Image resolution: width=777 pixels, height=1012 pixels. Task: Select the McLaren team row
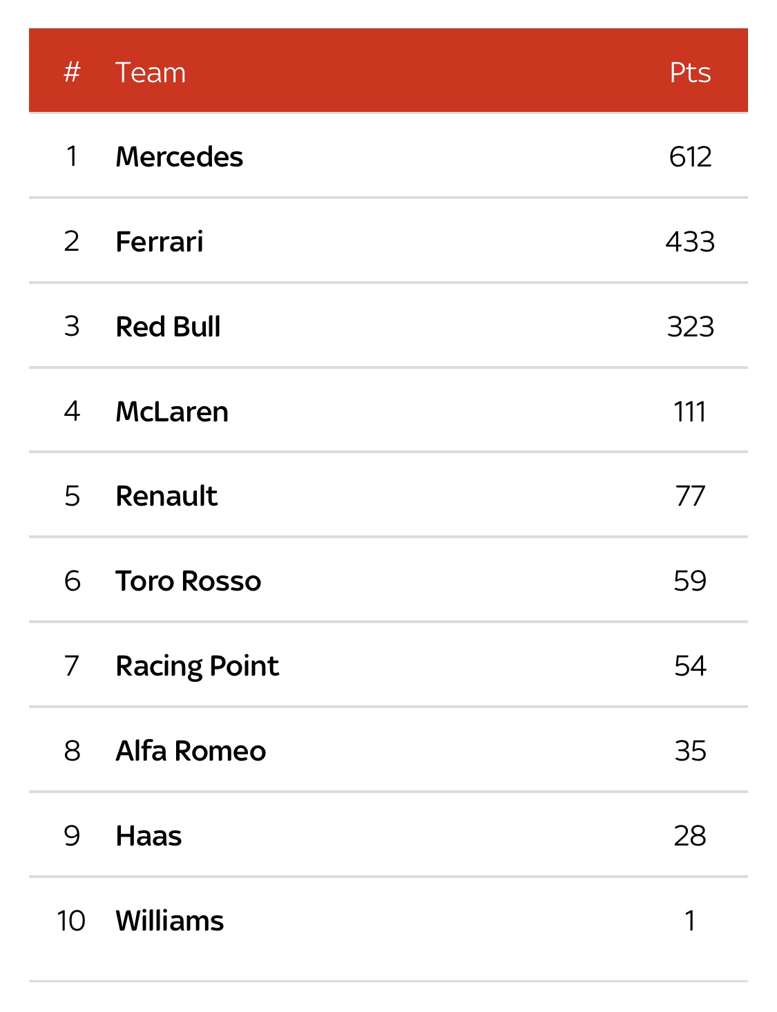click(x=388, y=411)
